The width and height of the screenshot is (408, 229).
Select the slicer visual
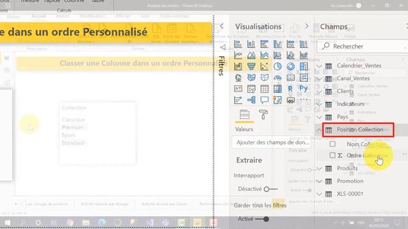pos(251,89)
